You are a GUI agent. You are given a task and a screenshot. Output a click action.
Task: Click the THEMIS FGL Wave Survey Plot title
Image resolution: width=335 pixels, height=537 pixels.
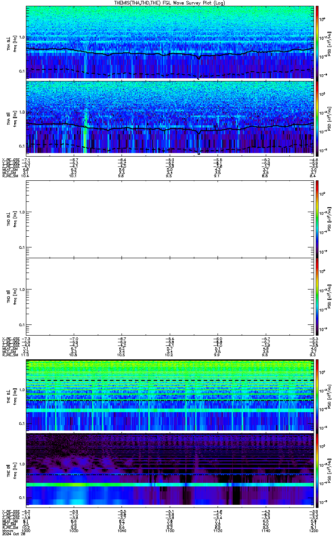[x=170, y=3]
